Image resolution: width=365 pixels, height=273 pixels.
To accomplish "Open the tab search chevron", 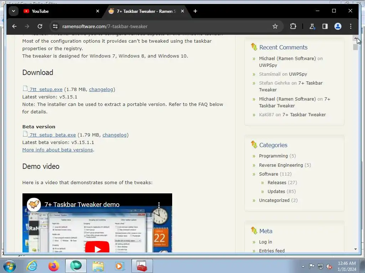I will 14,11.
